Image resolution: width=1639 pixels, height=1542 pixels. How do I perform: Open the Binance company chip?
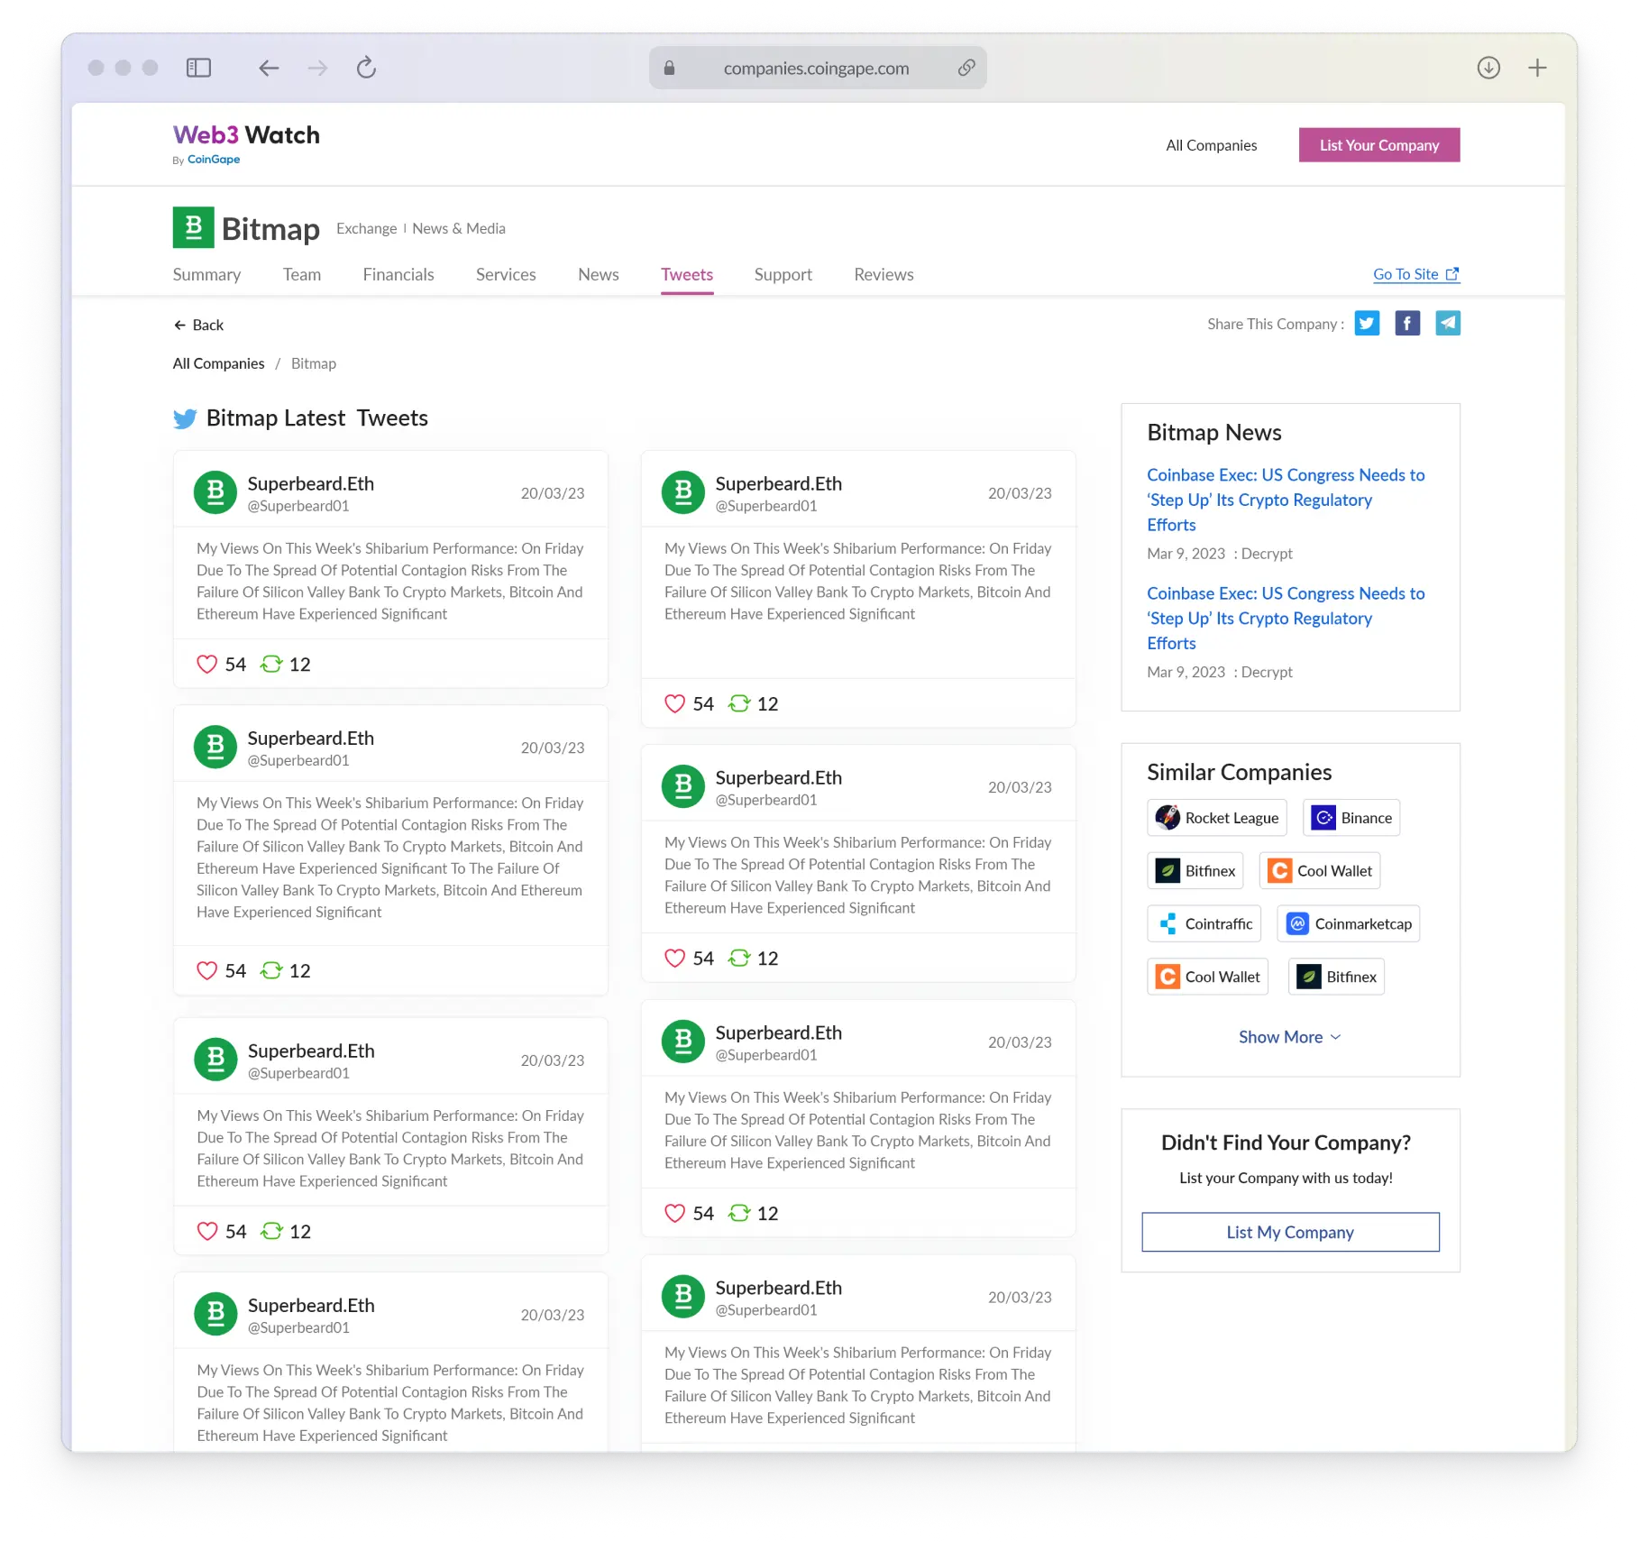tap(1351, 818)
